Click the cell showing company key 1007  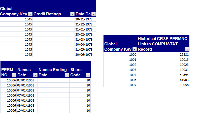pos(120,85)
